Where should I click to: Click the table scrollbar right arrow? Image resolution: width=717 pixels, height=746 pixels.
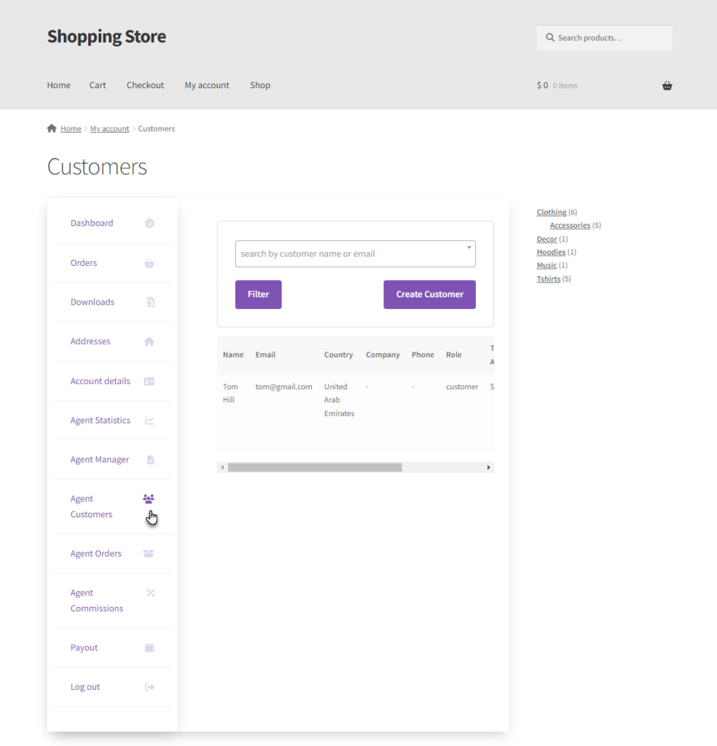[489, 468]
